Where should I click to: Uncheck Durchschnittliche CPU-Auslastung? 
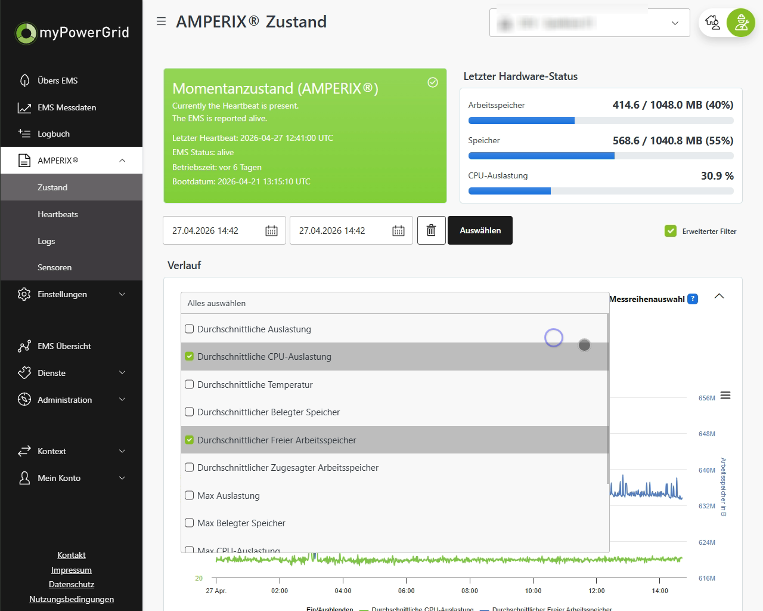coord(190,356)
